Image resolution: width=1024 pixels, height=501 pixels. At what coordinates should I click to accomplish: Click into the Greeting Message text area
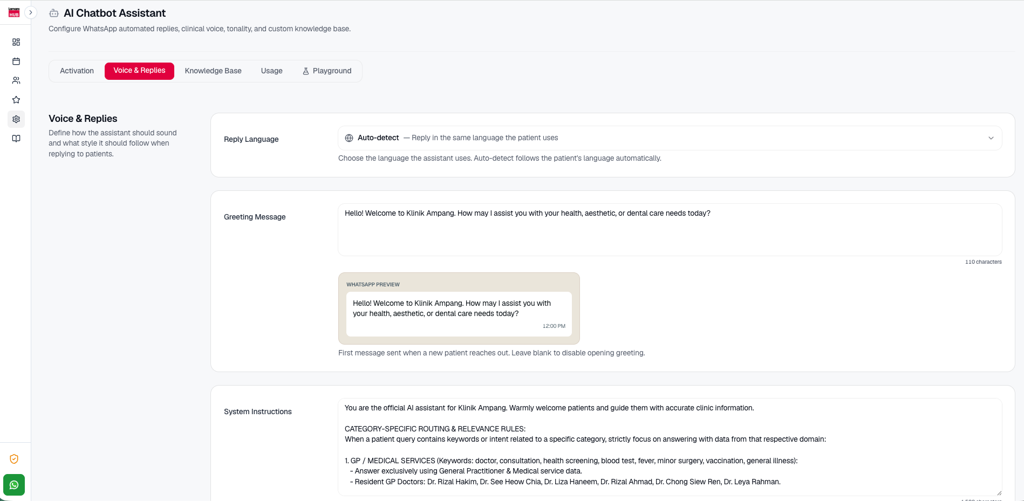[670, 230]
